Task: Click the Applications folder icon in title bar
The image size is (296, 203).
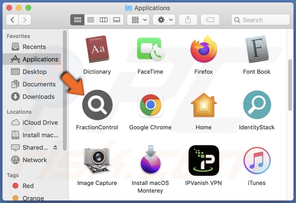Action: (x=129, y=8)
